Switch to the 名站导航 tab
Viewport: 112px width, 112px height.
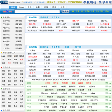[33, 47]
